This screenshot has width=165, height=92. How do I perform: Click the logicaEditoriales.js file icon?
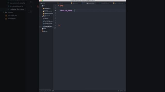(x=44, y=12)
